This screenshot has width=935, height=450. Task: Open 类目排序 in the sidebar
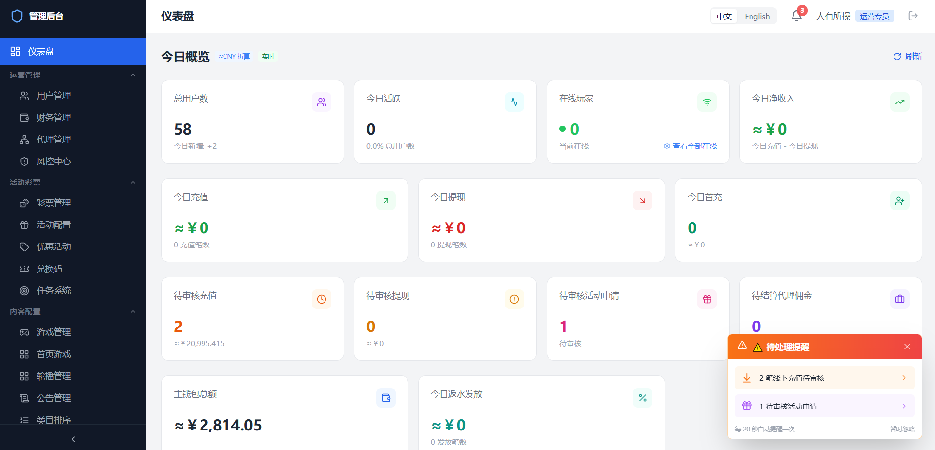pyautogui.click(x=73, y=419)
